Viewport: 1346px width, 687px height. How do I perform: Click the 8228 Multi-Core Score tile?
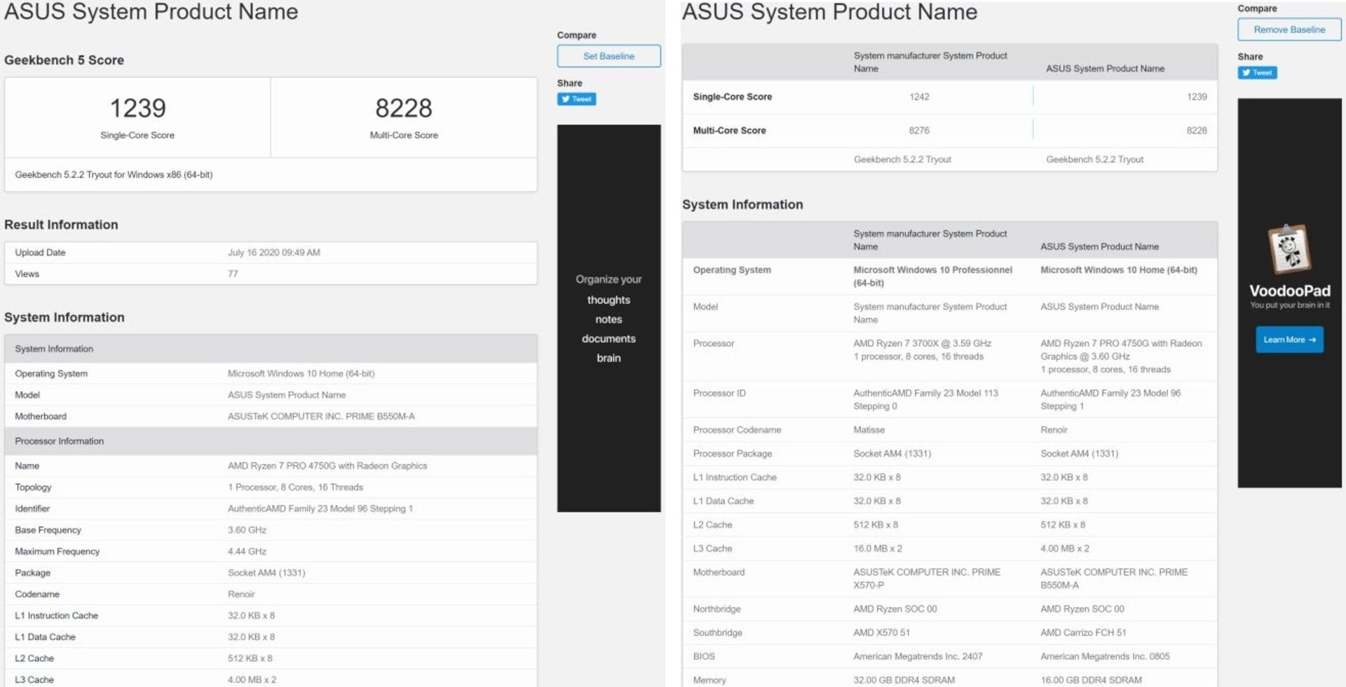[x=404, y=117]
